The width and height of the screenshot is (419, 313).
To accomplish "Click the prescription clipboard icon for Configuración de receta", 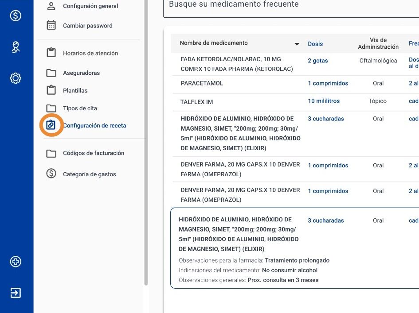I will pos(51,125).
